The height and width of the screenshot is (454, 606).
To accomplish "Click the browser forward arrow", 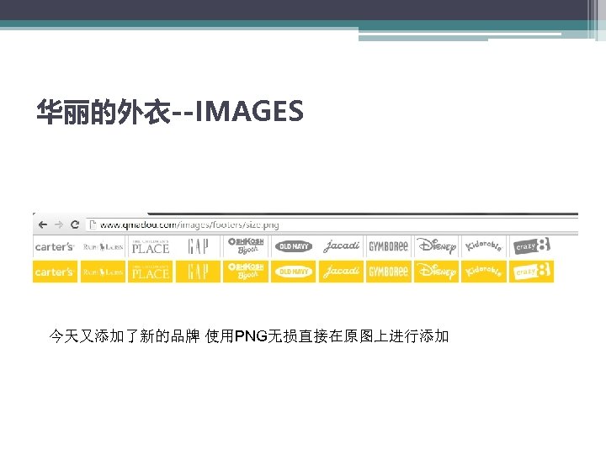I will coord(59,224).
